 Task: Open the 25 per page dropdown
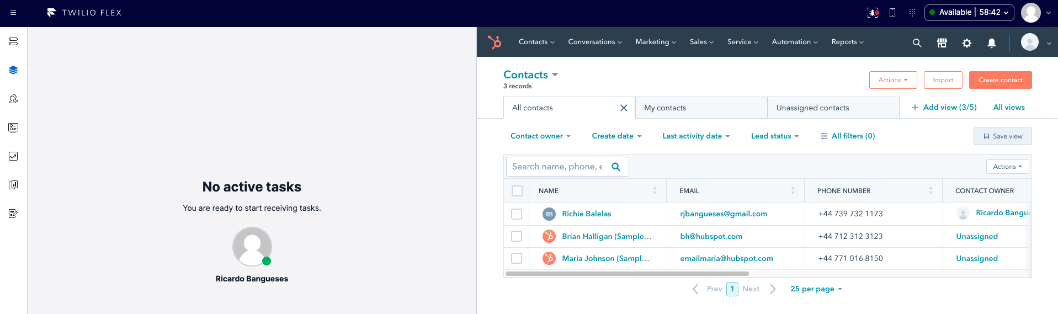coord(816,289)
